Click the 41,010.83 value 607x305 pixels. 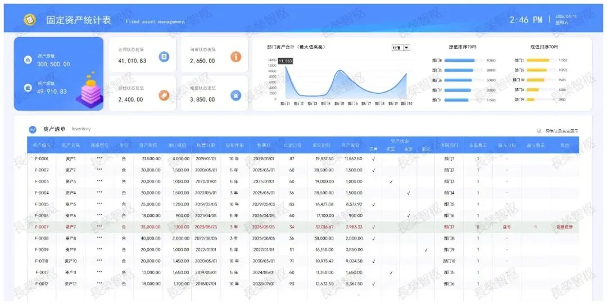pyautogui.click(x=132, y=61)
